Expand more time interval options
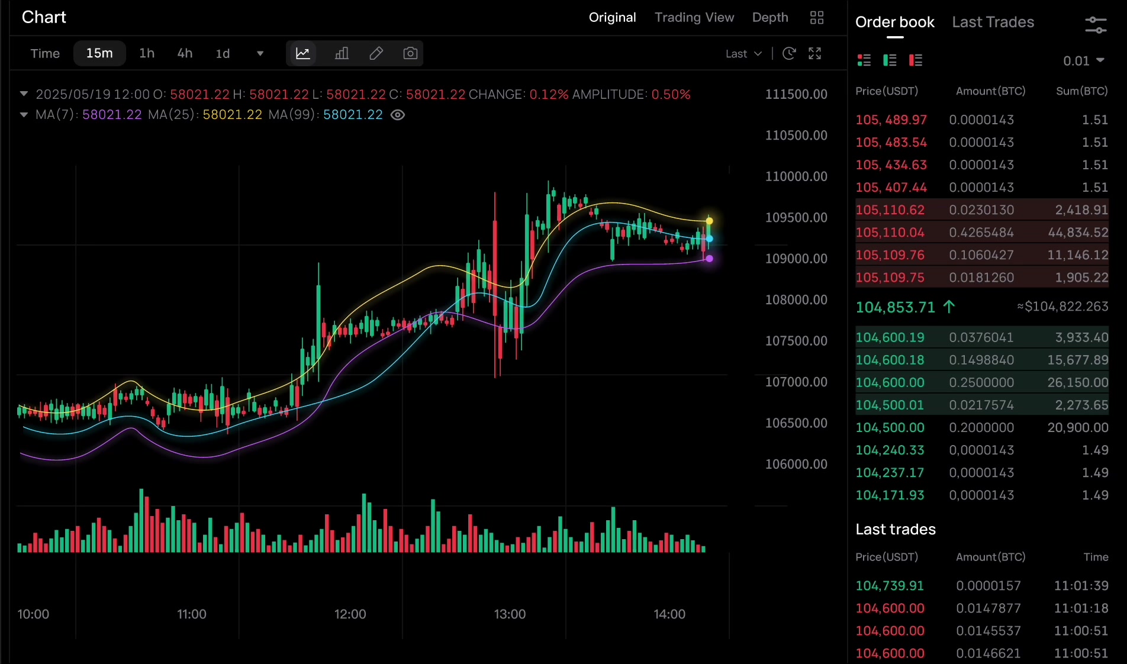Screen dimensions: 1127x664 [x=260, y=54]
